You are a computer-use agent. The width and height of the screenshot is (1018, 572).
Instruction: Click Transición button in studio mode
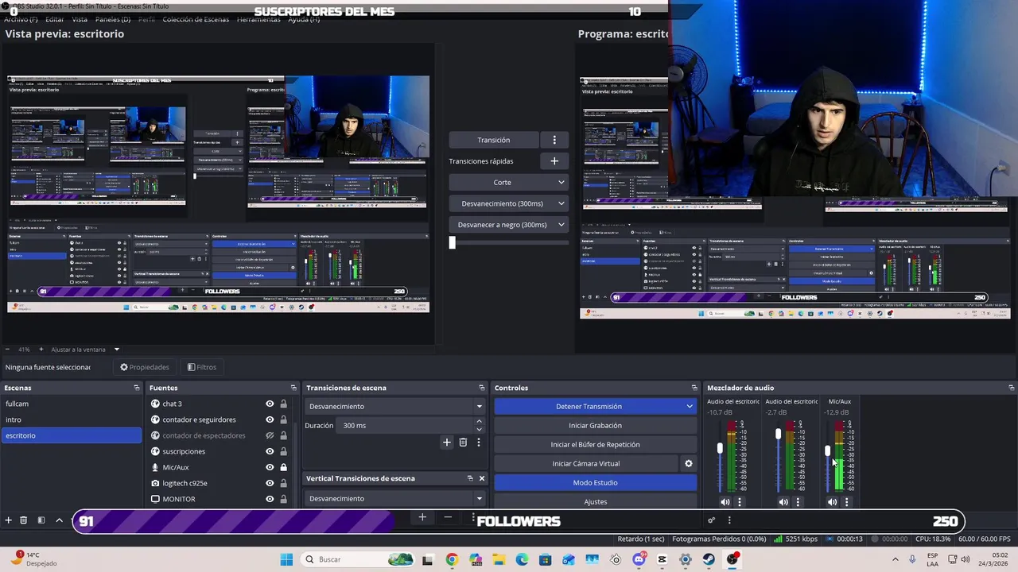(x=494, y=140)
